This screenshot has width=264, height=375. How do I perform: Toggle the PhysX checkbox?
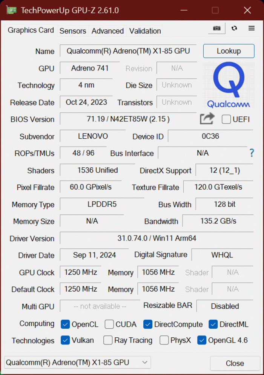(164, 340)
